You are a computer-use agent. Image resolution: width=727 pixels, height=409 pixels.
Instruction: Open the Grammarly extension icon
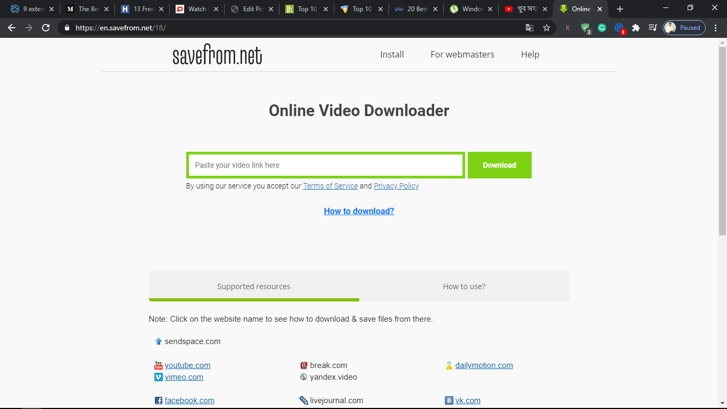click(602, 28)
